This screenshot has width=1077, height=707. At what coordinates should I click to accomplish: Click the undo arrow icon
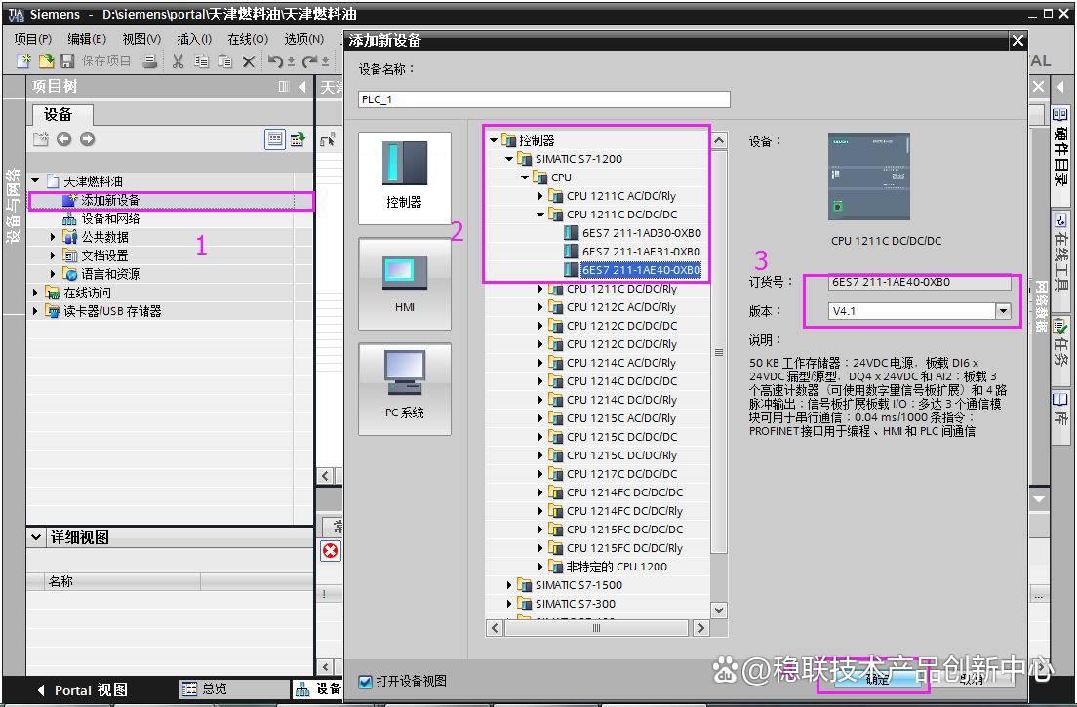coord(275,61)
